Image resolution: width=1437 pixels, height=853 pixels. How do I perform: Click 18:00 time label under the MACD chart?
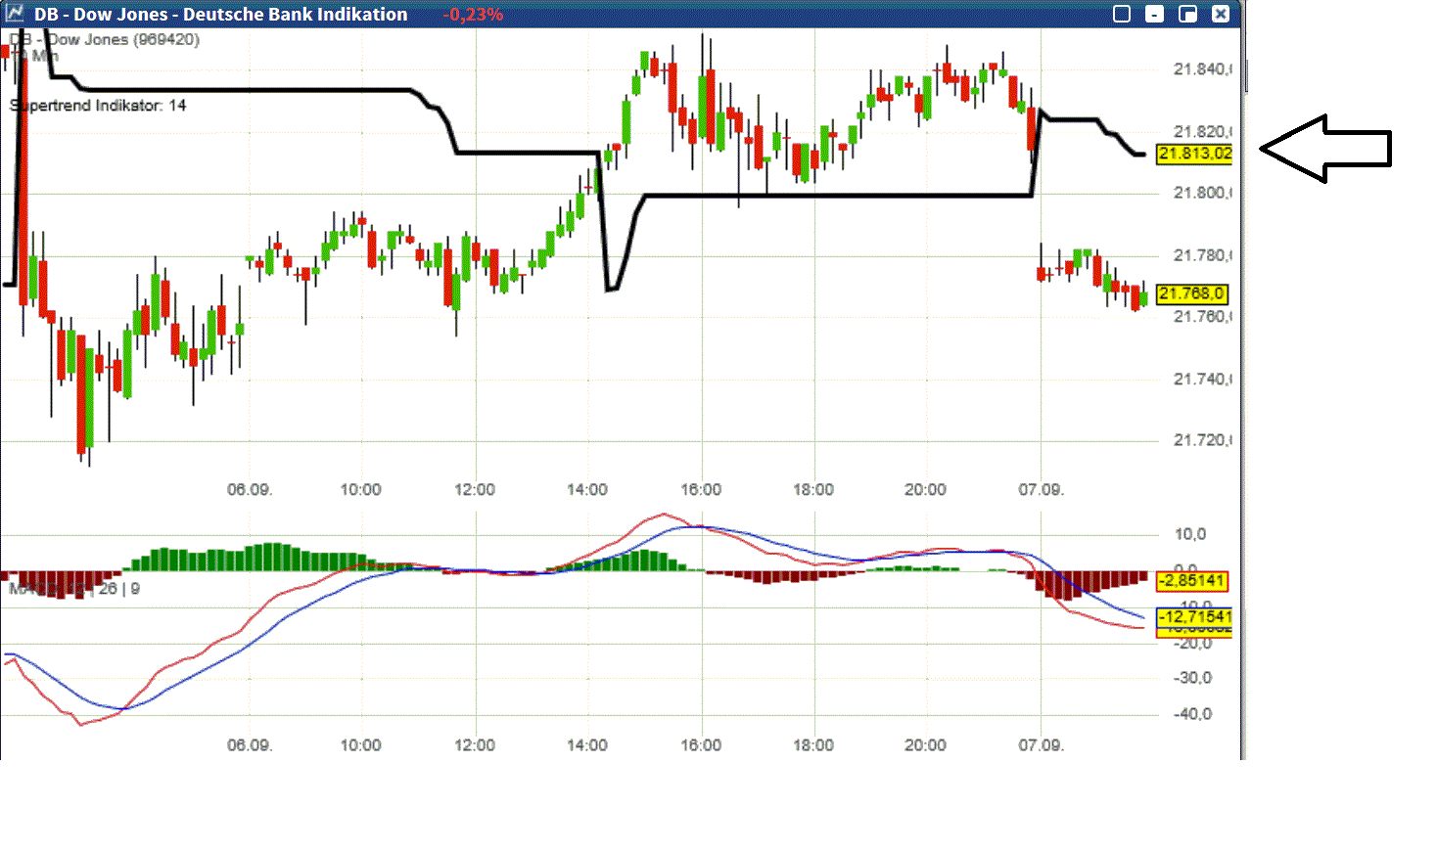pos(813,745)
